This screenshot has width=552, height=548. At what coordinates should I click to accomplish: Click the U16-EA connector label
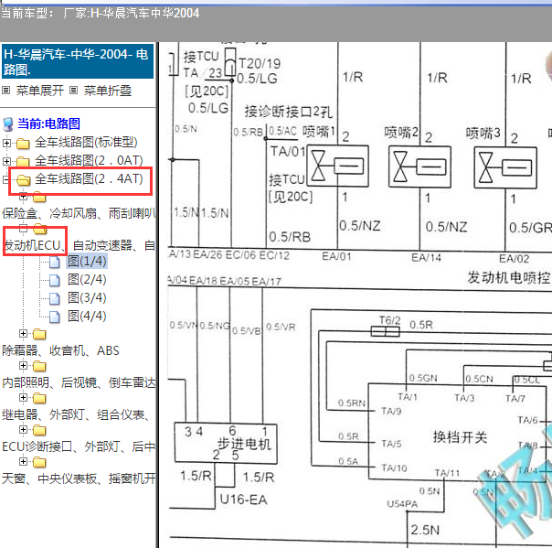pyautogui.click(x=243, y=500)
